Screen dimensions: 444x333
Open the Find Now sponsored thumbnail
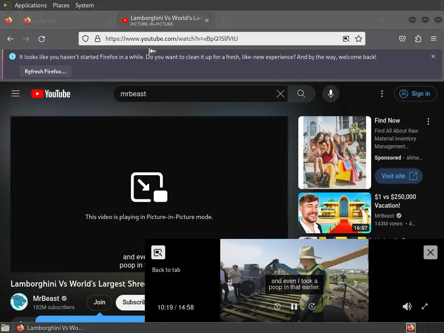tap(334, 152)
